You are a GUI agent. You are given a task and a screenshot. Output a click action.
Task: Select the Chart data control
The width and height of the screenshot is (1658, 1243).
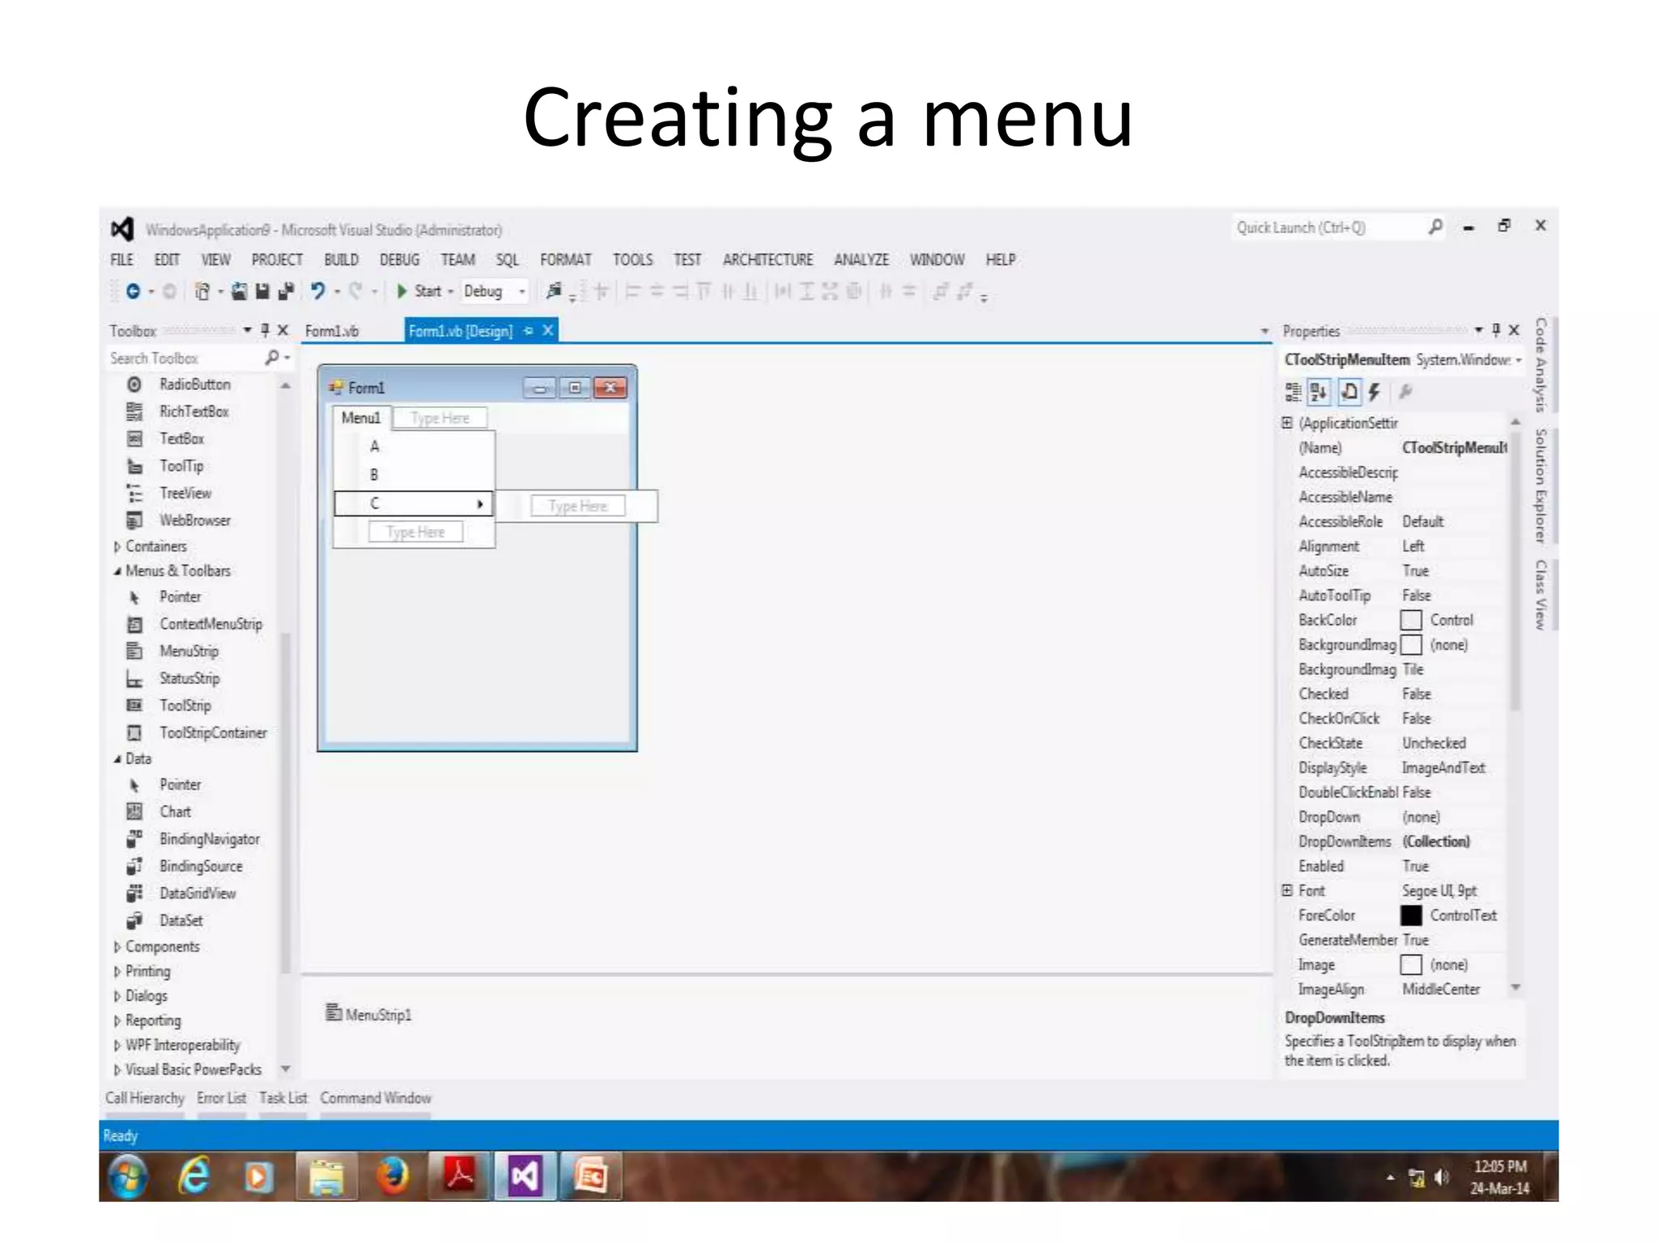coord(175,812)
